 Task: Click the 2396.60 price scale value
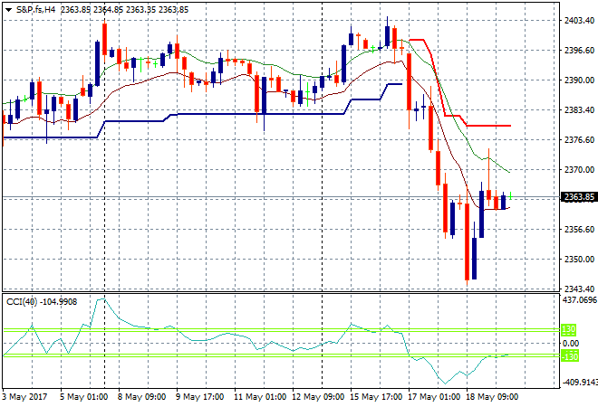tap(579, 51)
